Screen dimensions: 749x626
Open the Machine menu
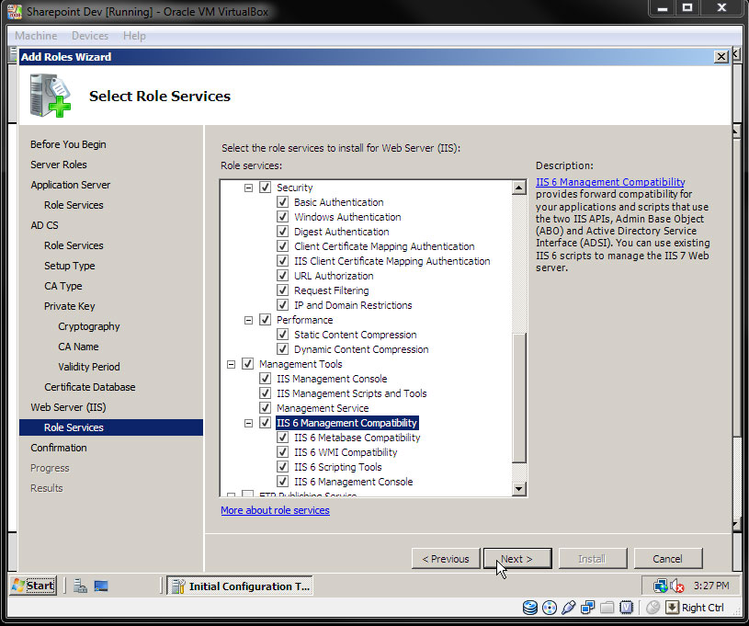[x=36, y=36]
